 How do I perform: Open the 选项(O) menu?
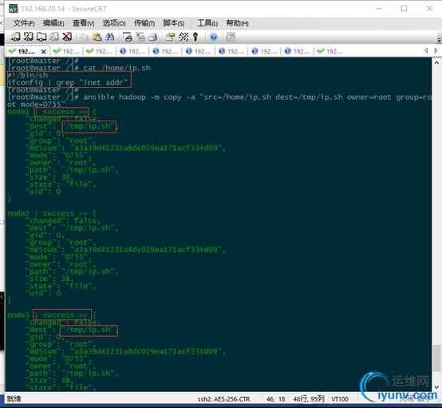tap(114, 23)
